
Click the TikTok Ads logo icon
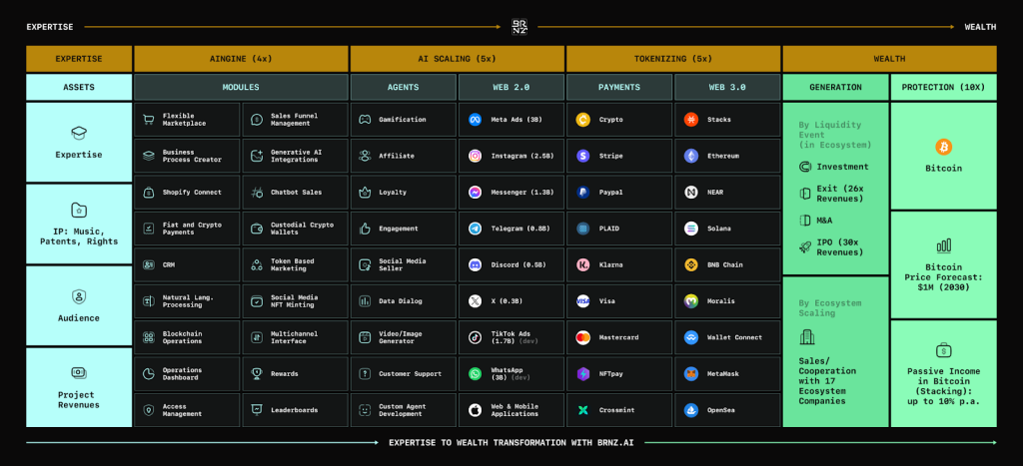475,337
